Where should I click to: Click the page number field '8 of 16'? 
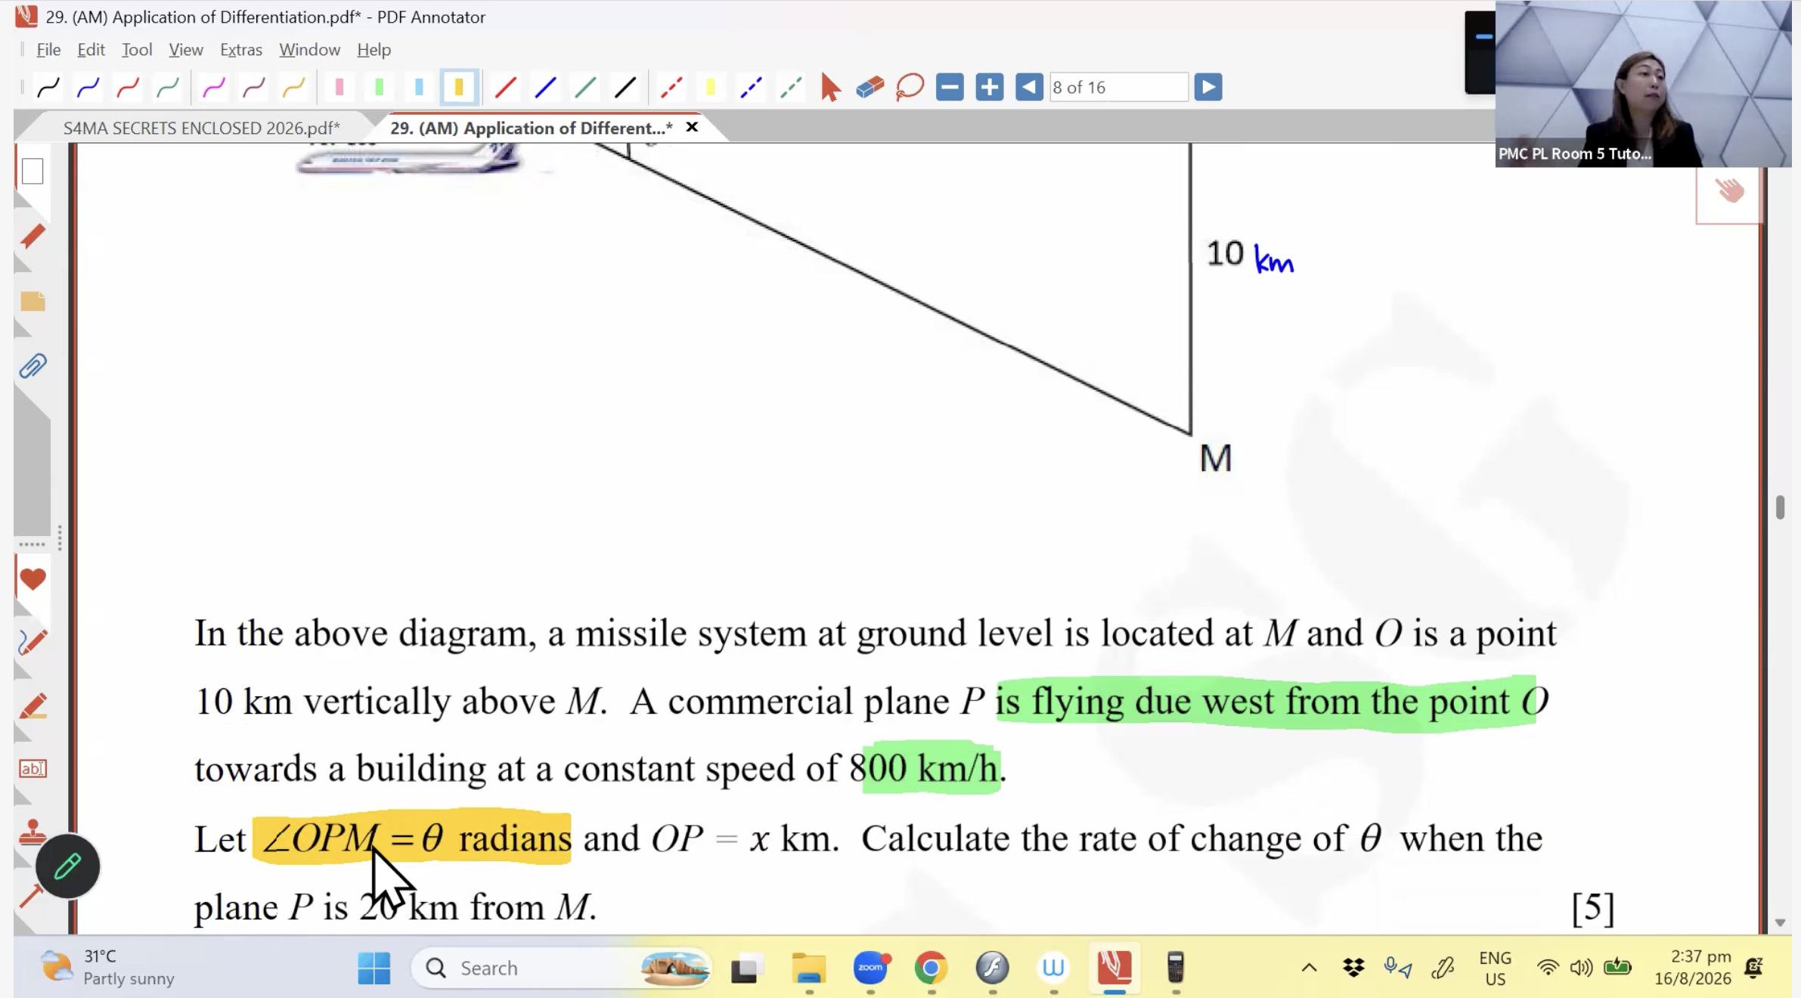(x=1118, y=88)
